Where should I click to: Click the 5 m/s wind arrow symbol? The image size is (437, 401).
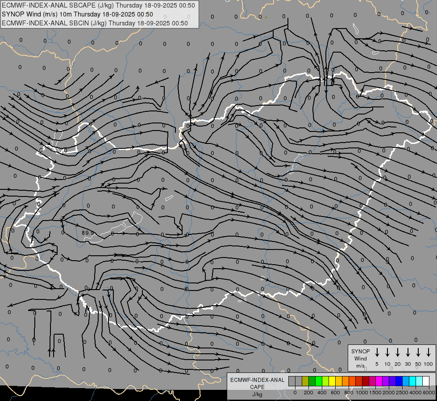coord(377,352)
